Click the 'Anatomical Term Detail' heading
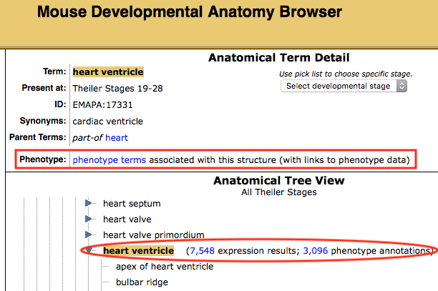 coord(279,58)
